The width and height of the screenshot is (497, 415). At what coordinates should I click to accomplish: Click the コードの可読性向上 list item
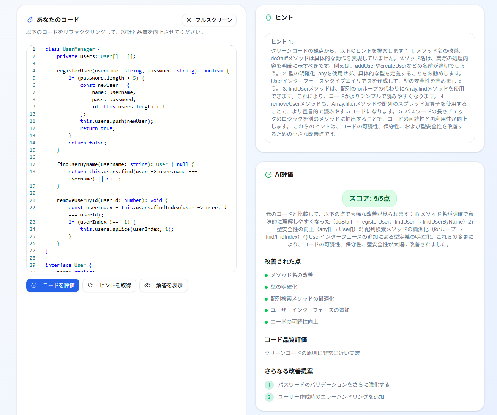coord(294,322)
